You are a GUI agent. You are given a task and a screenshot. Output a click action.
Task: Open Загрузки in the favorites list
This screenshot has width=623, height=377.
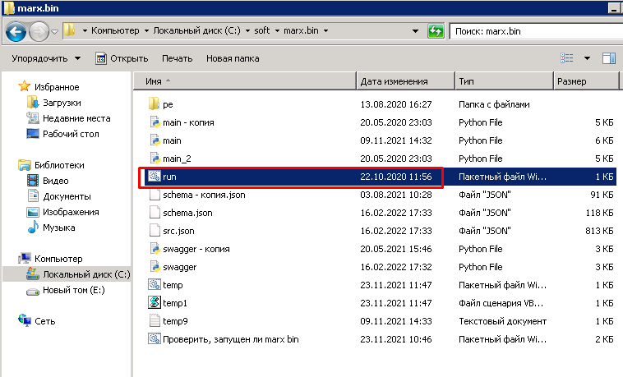click(62, 103)
